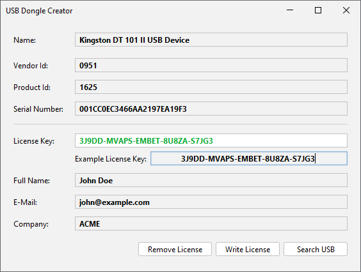The image size is (361, 272).
Task: Click the Remove License button
Action: [x=175, y=249]
